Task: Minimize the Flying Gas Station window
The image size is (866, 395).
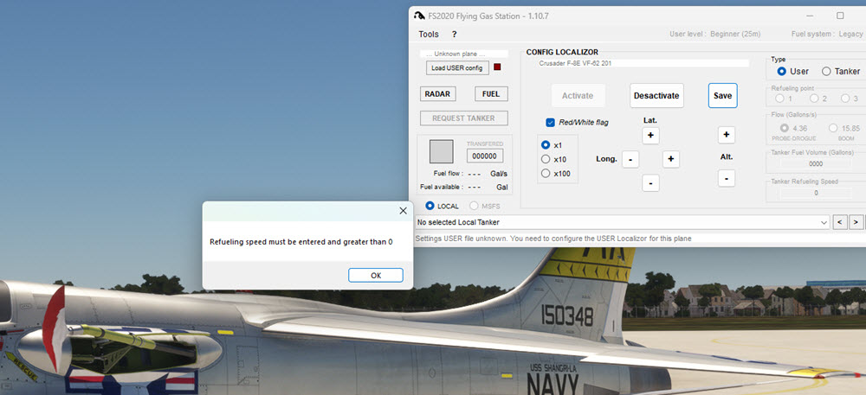Action: click(x=809, y=16)
